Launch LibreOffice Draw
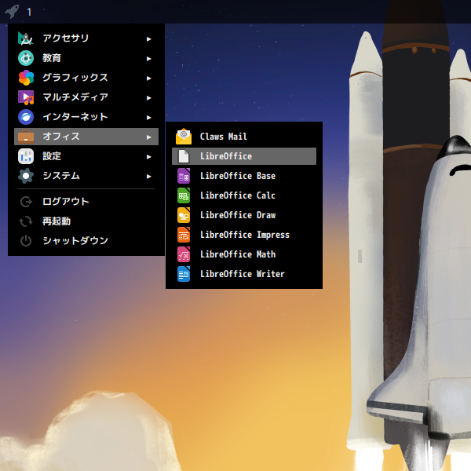 pyautogui.click(x=244, y=215)
